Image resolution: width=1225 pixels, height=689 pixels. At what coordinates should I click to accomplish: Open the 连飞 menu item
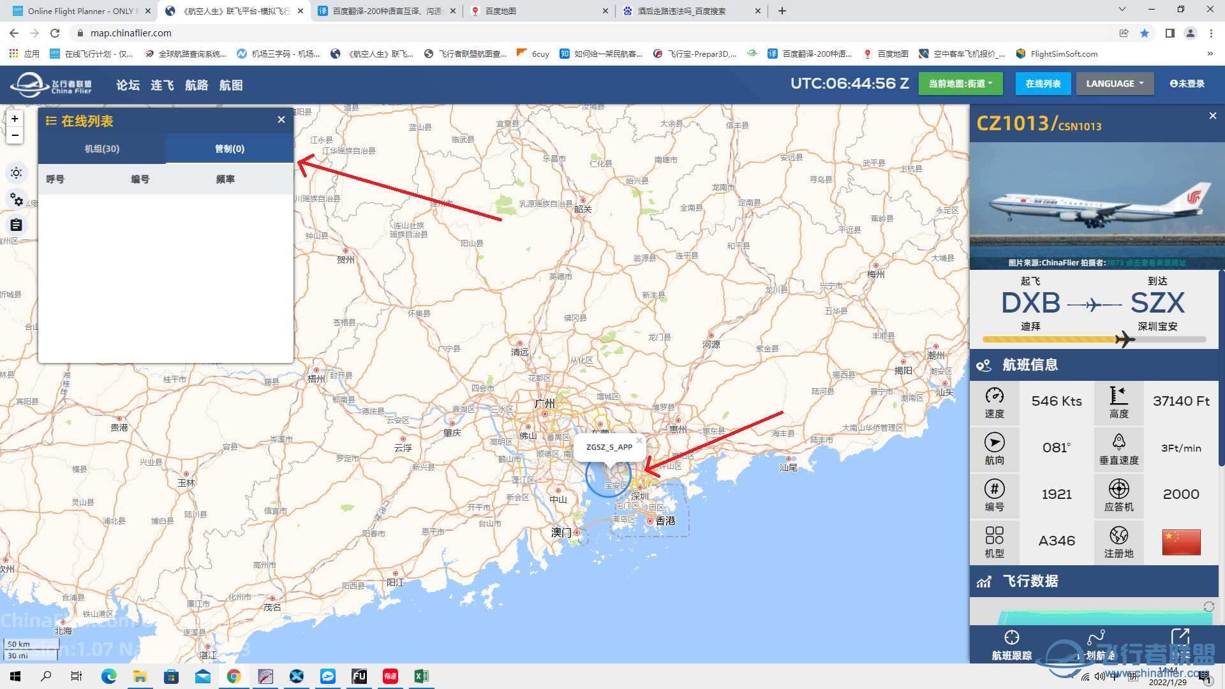(x=162, y=85)
